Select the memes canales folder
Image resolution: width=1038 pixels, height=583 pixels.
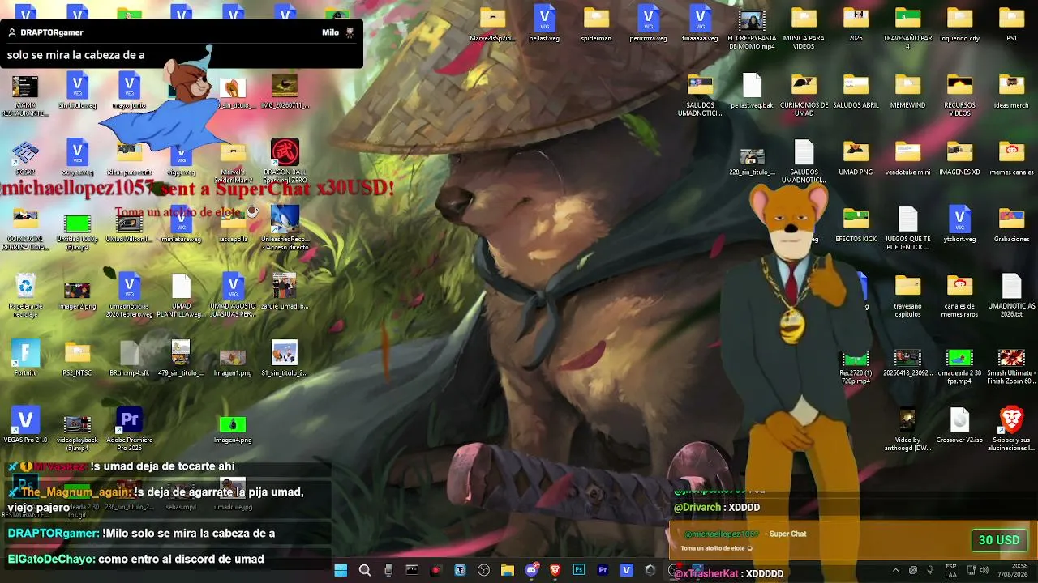(1011, 158)
